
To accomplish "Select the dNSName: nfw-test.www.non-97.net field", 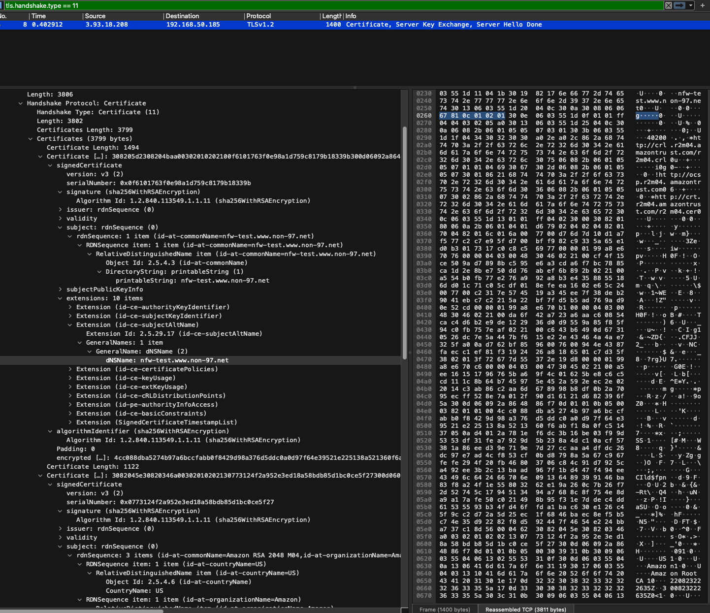I will (x=167, y=360).
